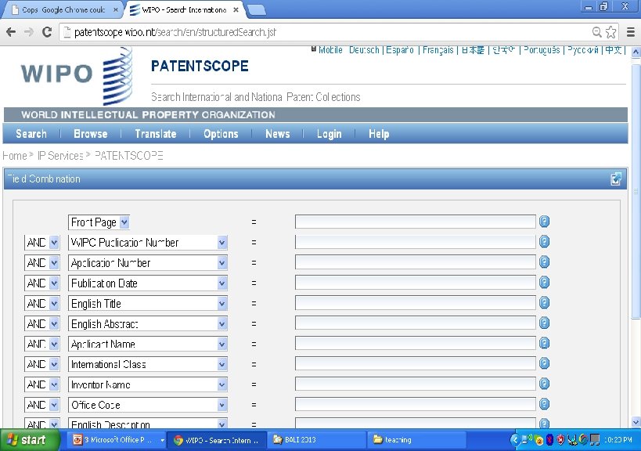Click the browser forward arrow
Viewport: 641px width, 451px height.
click(x=29, y=32)
